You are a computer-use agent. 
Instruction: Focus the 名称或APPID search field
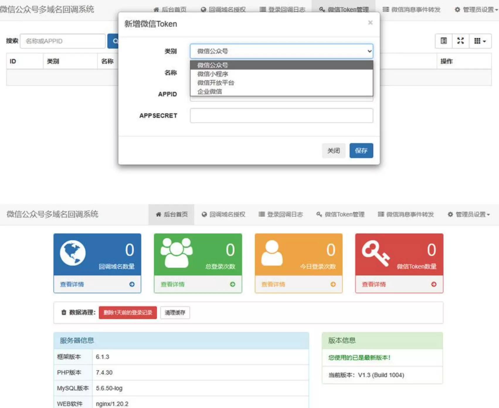[63, 41]
